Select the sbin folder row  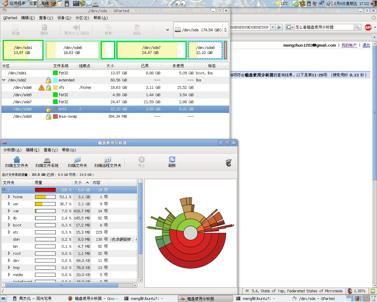pyautogui.click(x=70, y=239)
